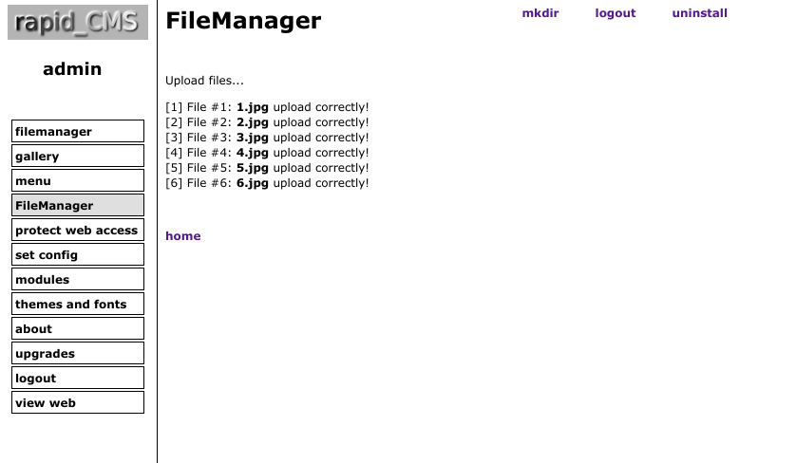Click the 1.jpg file name
The height and width of the screenshot is (463, 796).
click(x=253, y=107)
